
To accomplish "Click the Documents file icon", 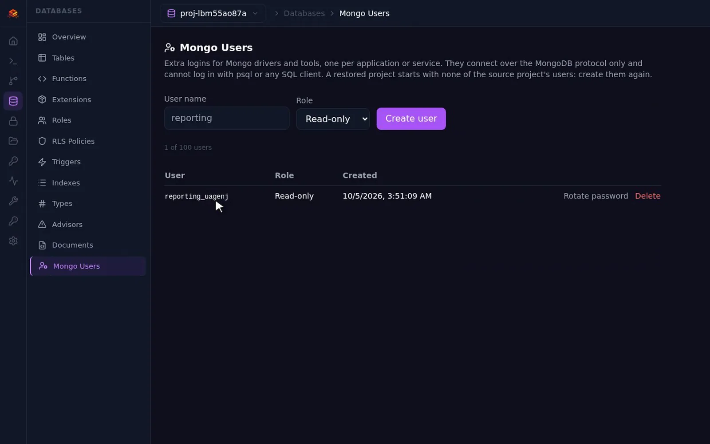I will pyautogui.click(x=42, y=245).
